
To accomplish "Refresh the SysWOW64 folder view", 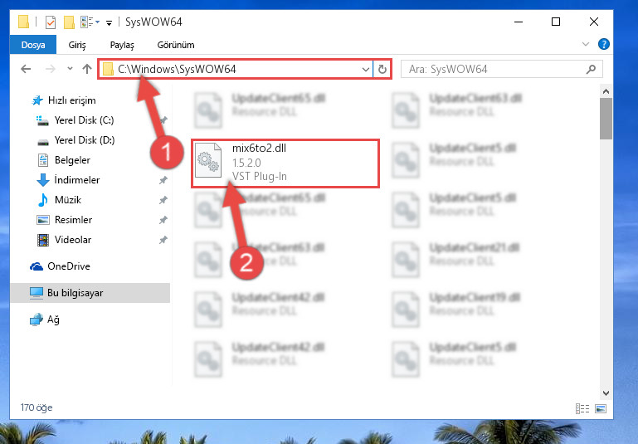I will coord(382,69).
